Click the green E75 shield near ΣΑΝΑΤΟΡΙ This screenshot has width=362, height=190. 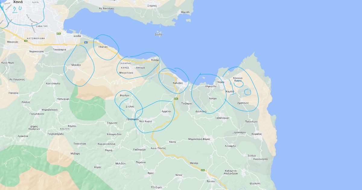pos(59,33)
